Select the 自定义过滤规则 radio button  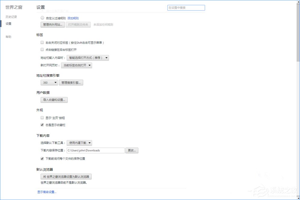point(42,17)
